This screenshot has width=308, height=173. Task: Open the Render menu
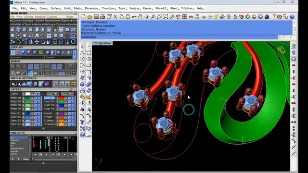148,9
